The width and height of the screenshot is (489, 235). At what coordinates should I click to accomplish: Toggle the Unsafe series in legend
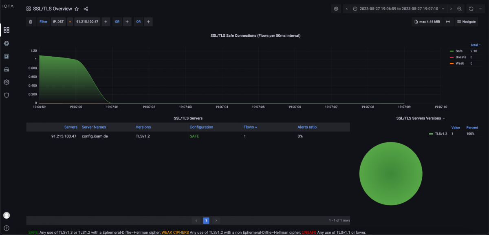pyautogui.click(x=460, y=57)
